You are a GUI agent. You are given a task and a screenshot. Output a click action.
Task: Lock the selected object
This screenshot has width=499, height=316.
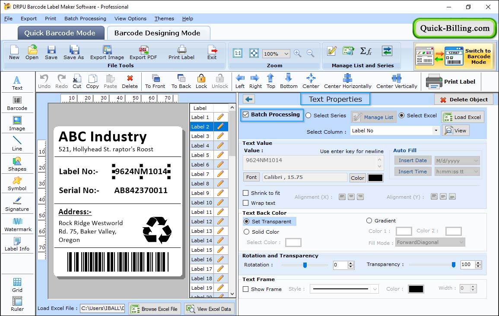click(x=201, y=81)
